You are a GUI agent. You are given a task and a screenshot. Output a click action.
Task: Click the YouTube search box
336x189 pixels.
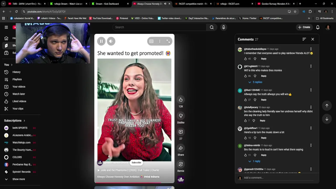tap(160, 27)
